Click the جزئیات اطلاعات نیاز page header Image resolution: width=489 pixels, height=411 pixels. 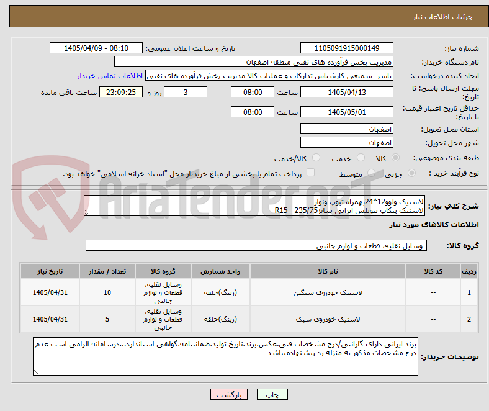point(443,17)
